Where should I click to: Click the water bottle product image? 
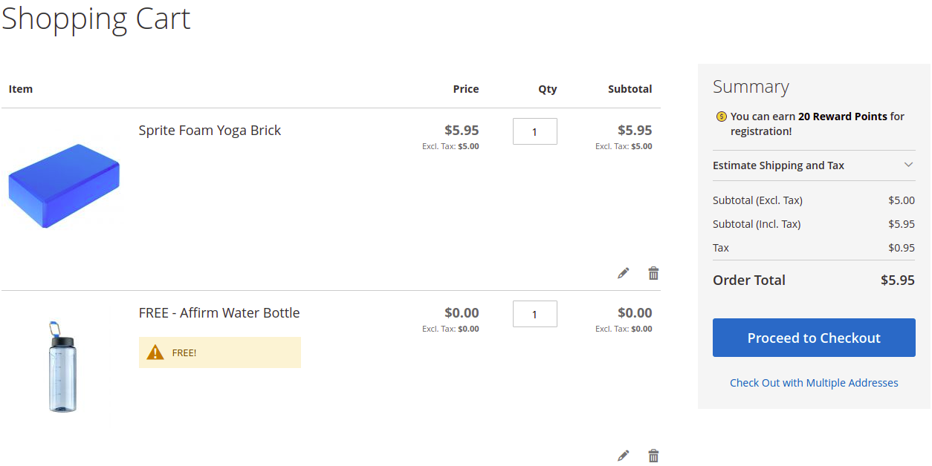coord(62,366)
